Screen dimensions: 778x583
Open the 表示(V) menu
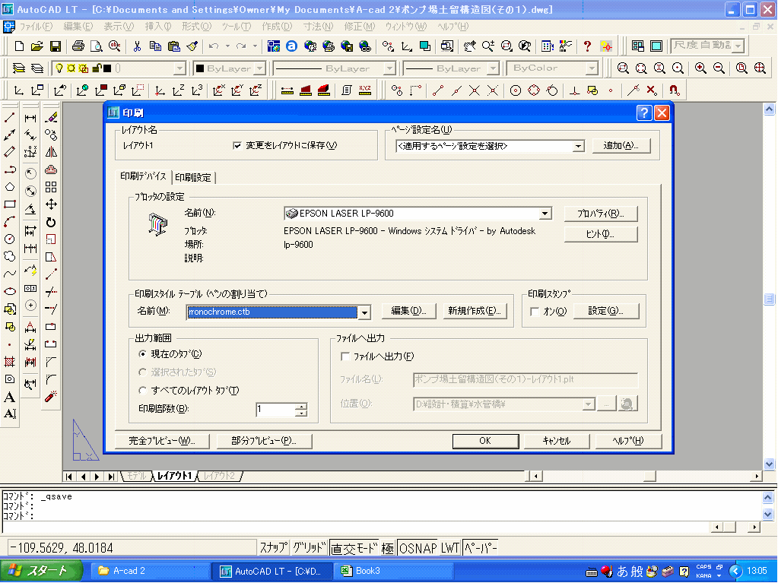pos(119,27)
